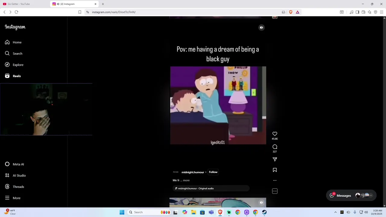Screen dimensions: 386x217
Task: Open Copilot from the taskbar
Action: (185, 212)
